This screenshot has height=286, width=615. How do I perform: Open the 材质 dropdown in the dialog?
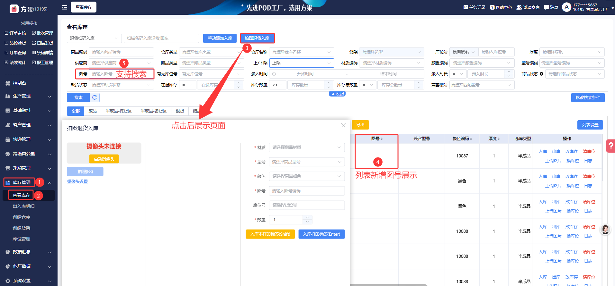(306, 147)
